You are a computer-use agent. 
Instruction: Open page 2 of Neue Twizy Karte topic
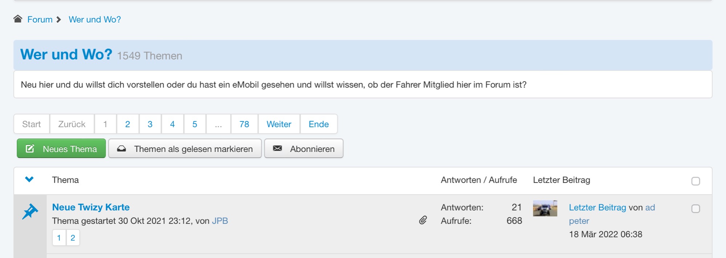coord(73,238)
